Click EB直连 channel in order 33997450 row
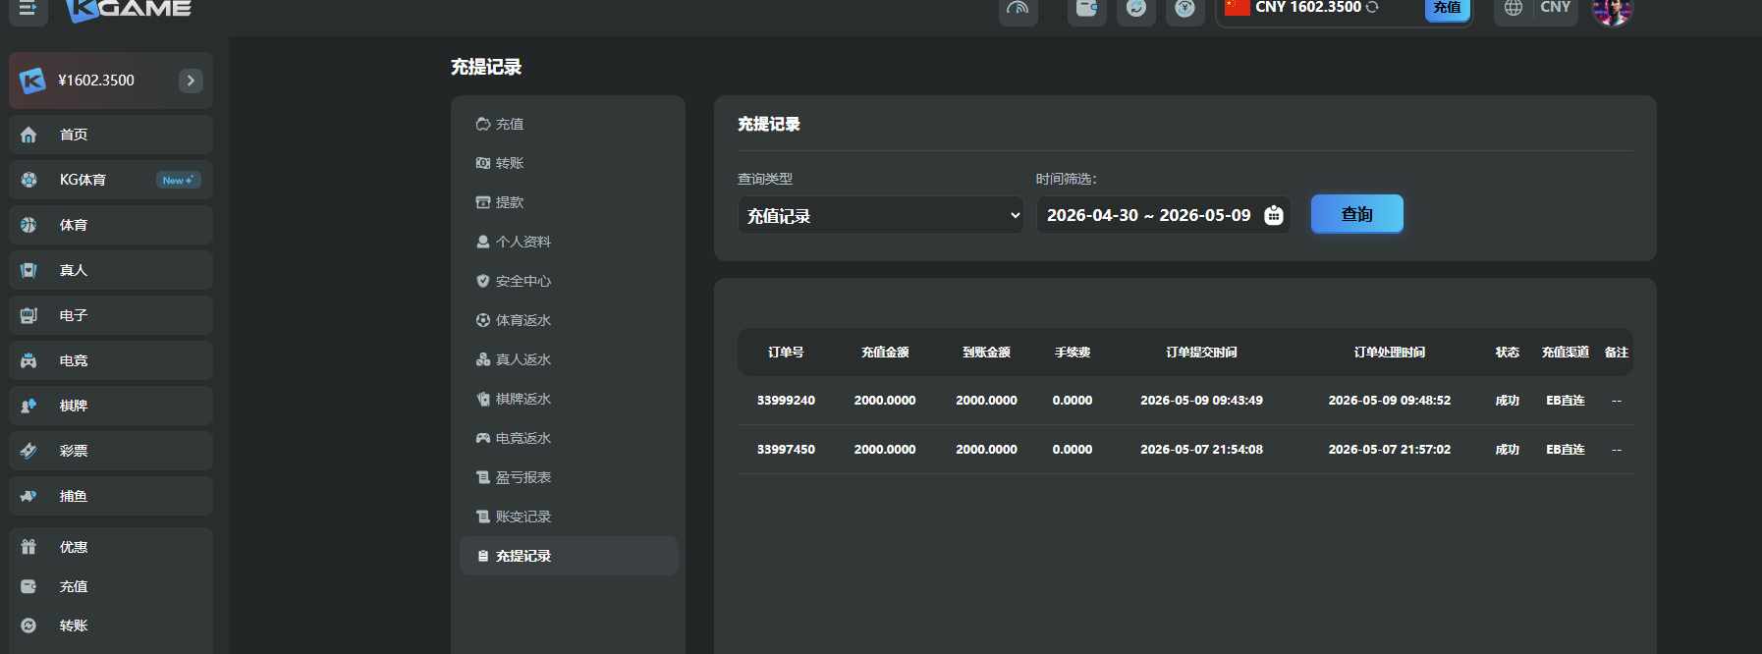 1566,450
